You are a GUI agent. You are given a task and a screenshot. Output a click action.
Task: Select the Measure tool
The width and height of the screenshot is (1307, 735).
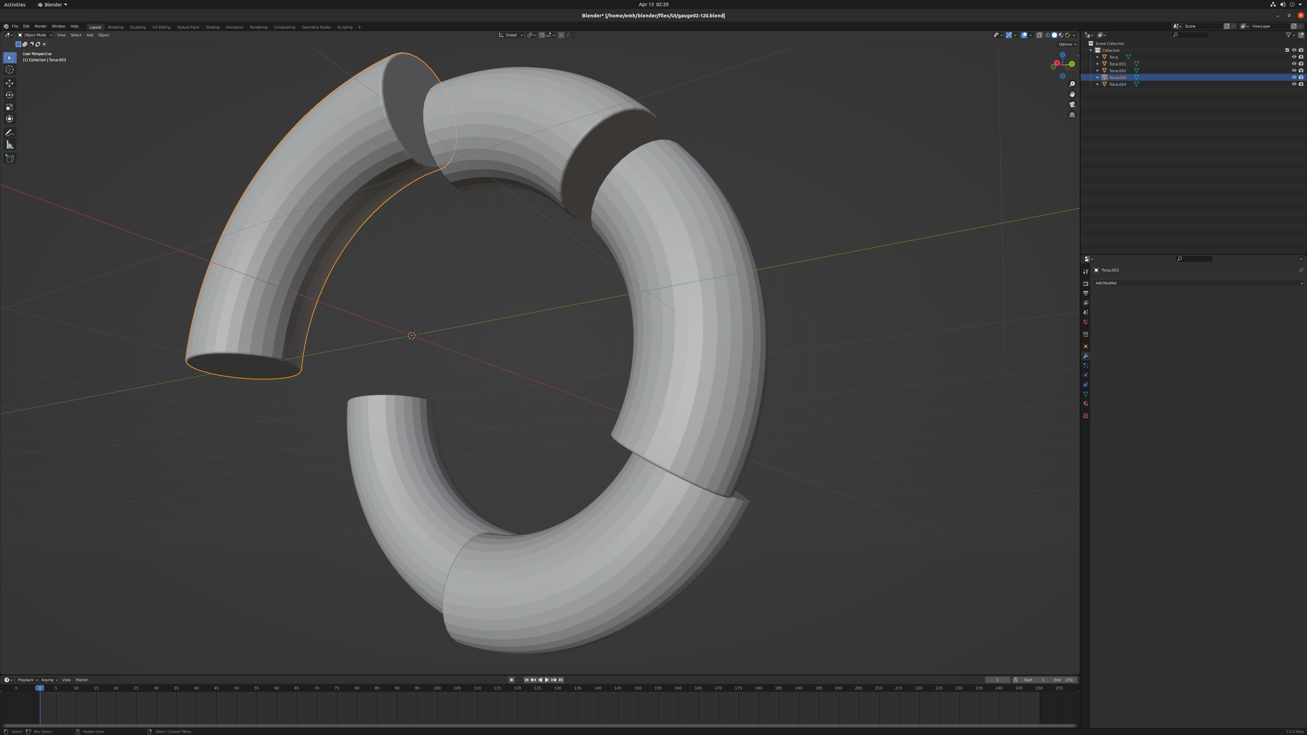tap(10, 145)
